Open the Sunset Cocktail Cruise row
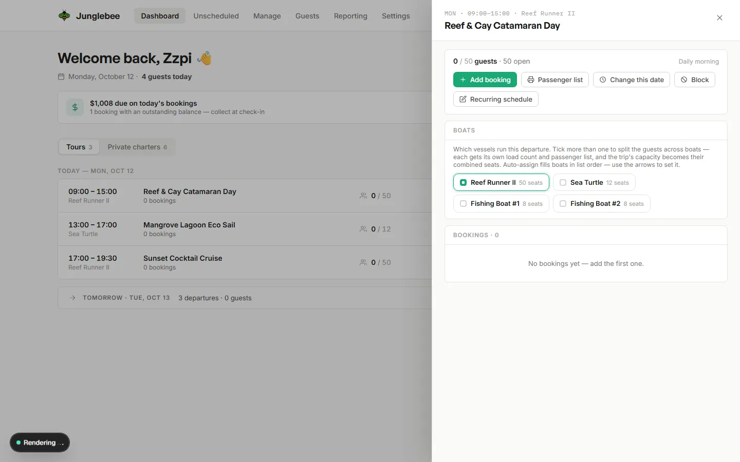740x462 pixels. coord(245,262)
